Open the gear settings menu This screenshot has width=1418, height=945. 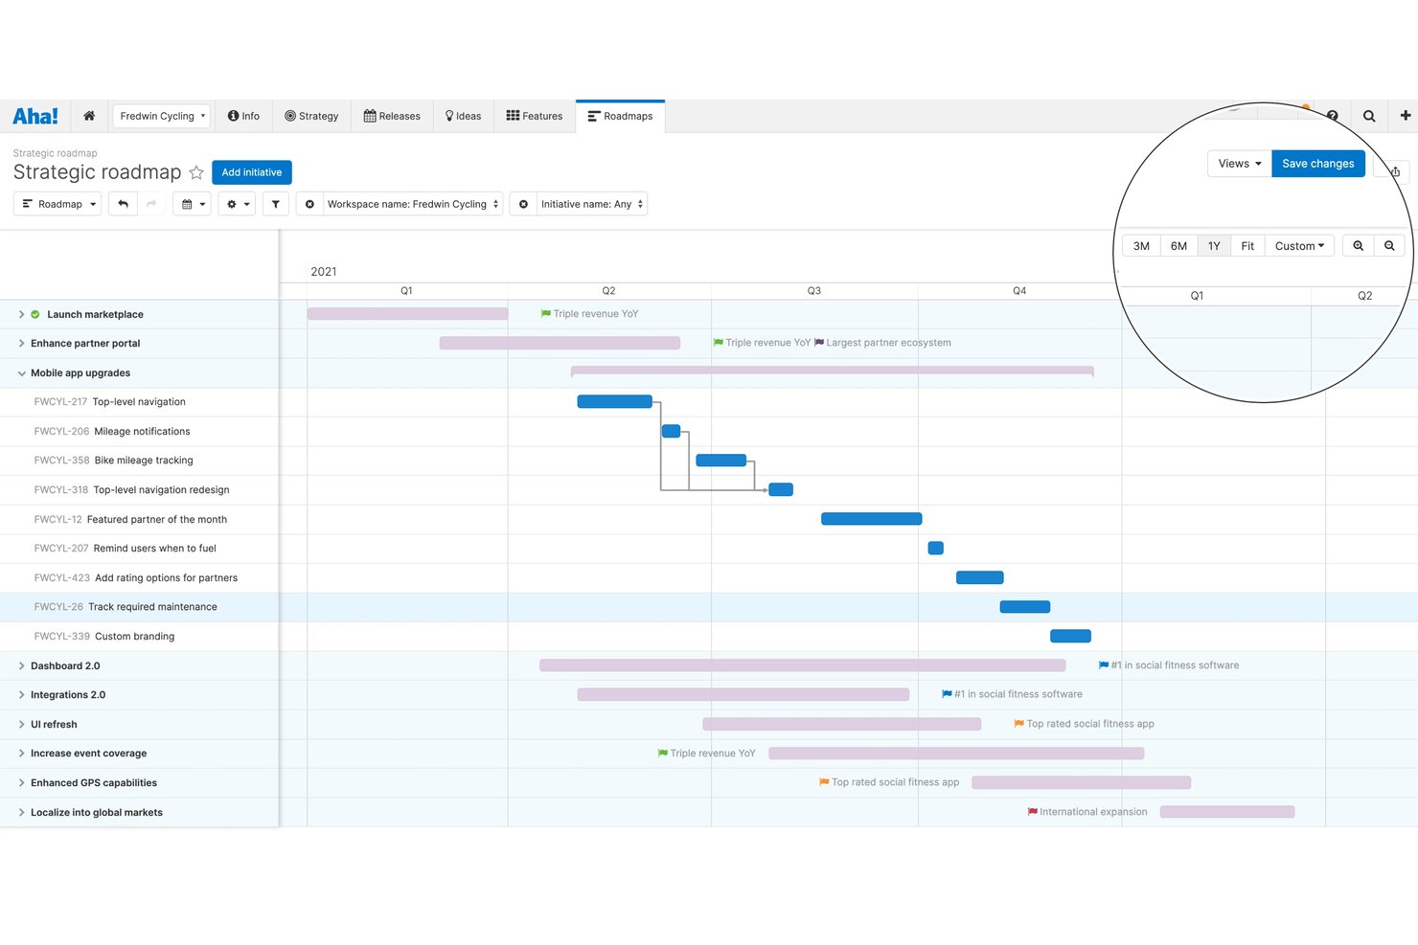pos(238,204)
